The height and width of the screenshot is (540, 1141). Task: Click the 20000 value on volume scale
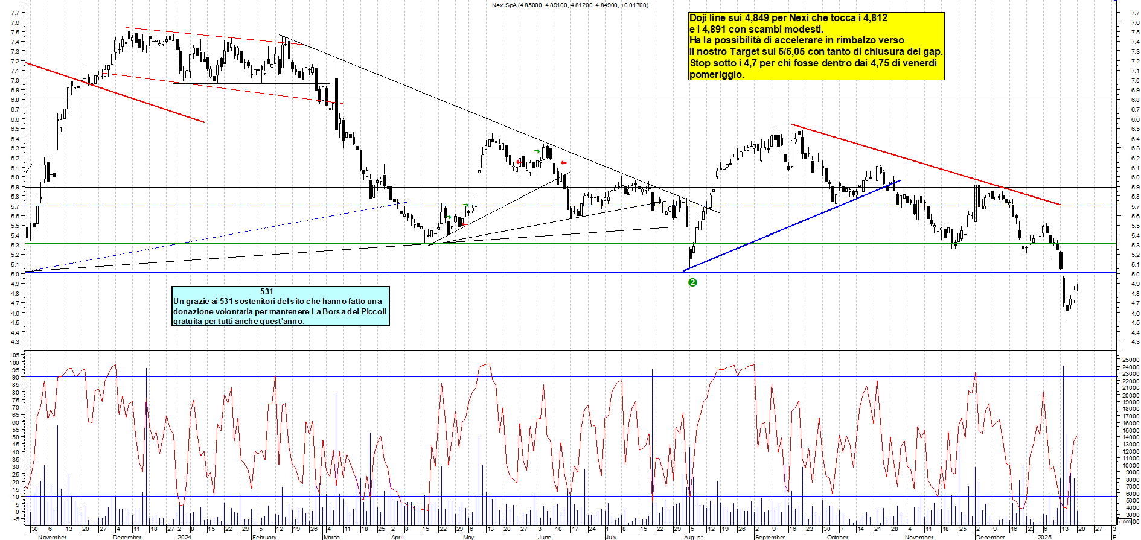[x=1130, y=395]
